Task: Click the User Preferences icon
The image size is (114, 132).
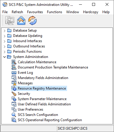Action: pyautogui.click(x=14, y=109)
